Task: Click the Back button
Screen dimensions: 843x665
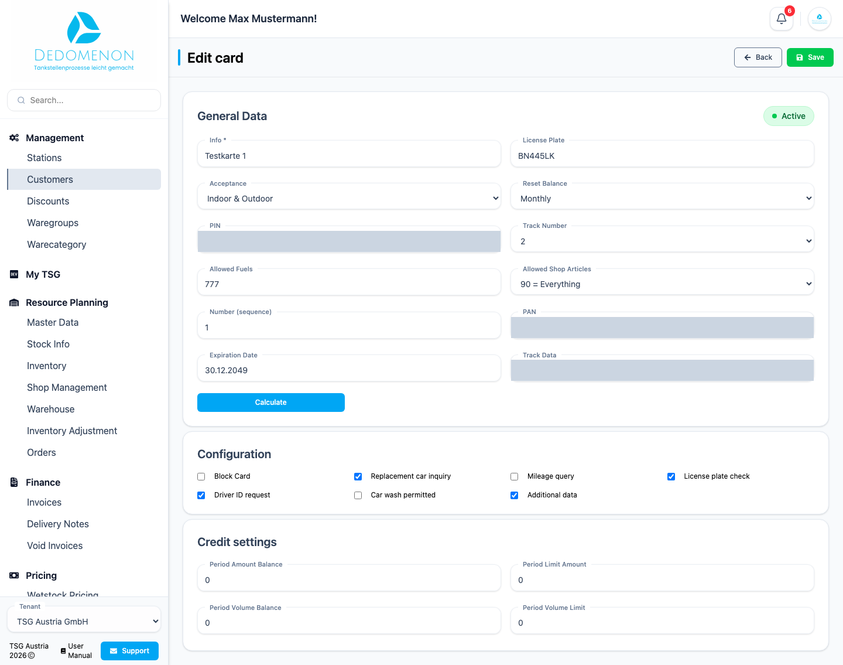Action: tap(758, 57)
